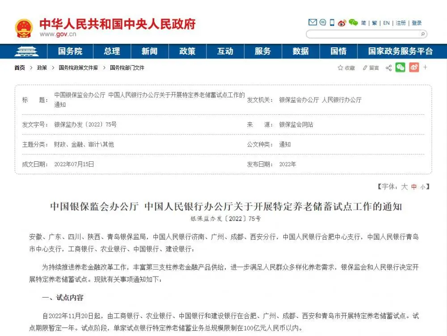Select large font size 大
This screenshot has width=447, height=336.
(x=404, y=187)
